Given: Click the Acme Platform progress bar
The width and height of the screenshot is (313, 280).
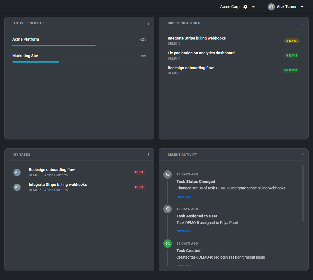Looking at the screenshot, I should coord(79,46).
